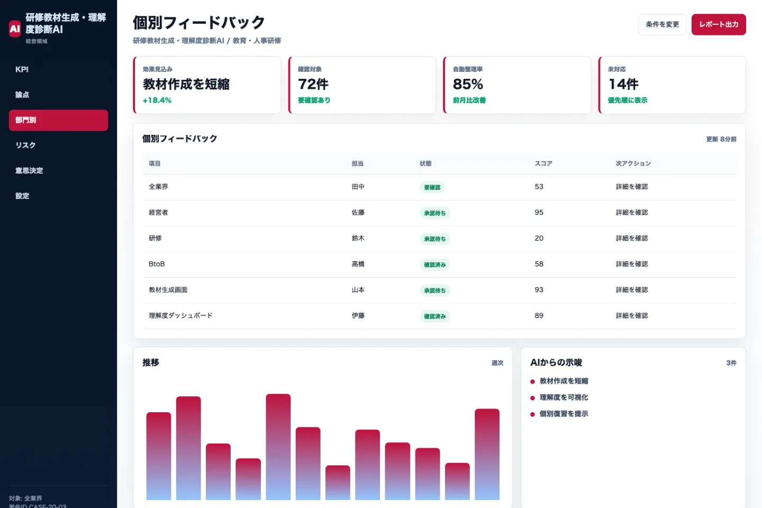
Task: Click 承認待ち badge in 教材生成画面 row
Action: pos(435,291)
